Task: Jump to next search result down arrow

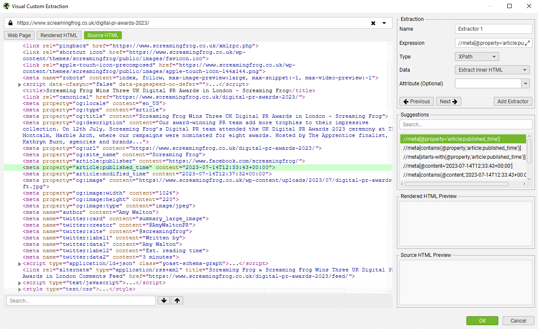Action: point(164,300)
